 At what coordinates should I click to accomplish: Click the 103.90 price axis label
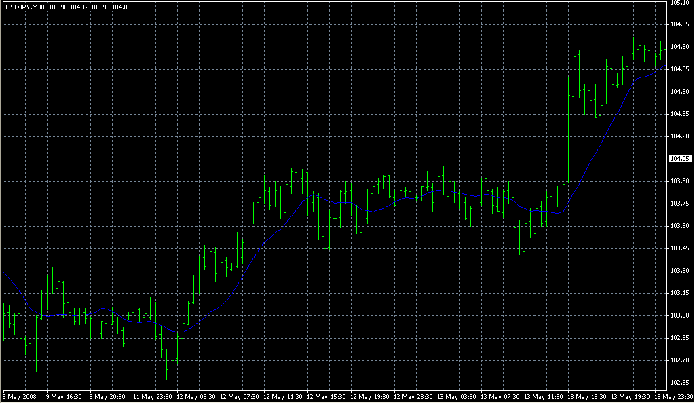coord(679,180)
